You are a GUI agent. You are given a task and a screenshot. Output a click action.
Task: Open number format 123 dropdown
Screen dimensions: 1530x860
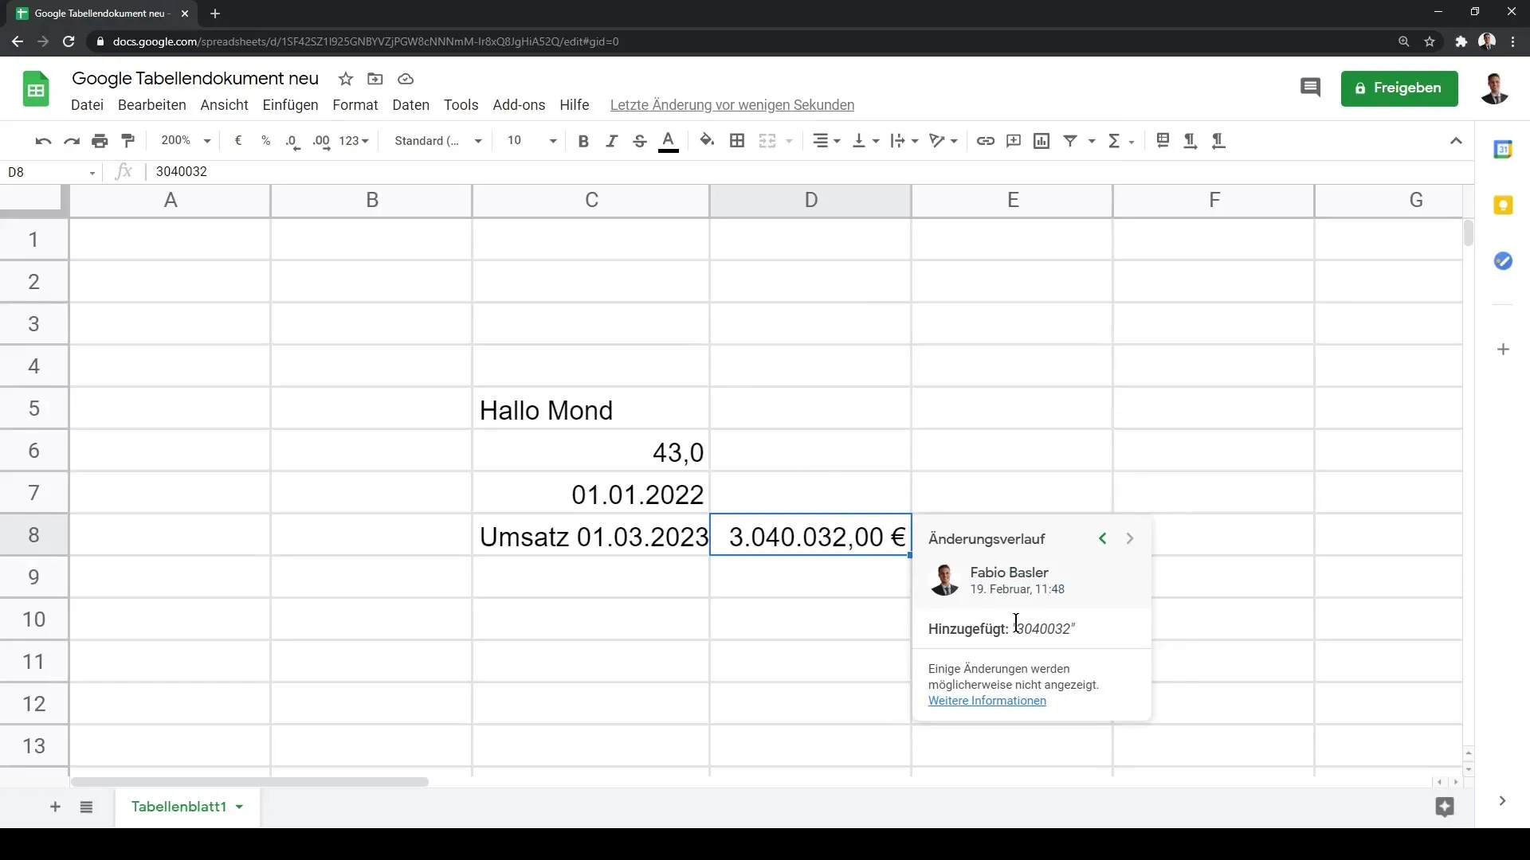(x=354, y=141)
